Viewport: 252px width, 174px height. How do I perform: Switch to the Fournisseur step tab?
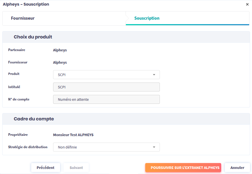pos(23,18)
